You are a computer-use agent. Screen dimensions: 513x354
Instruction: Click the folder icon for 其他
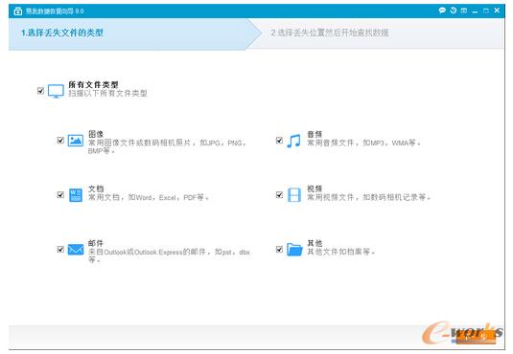tap(294, 250)
